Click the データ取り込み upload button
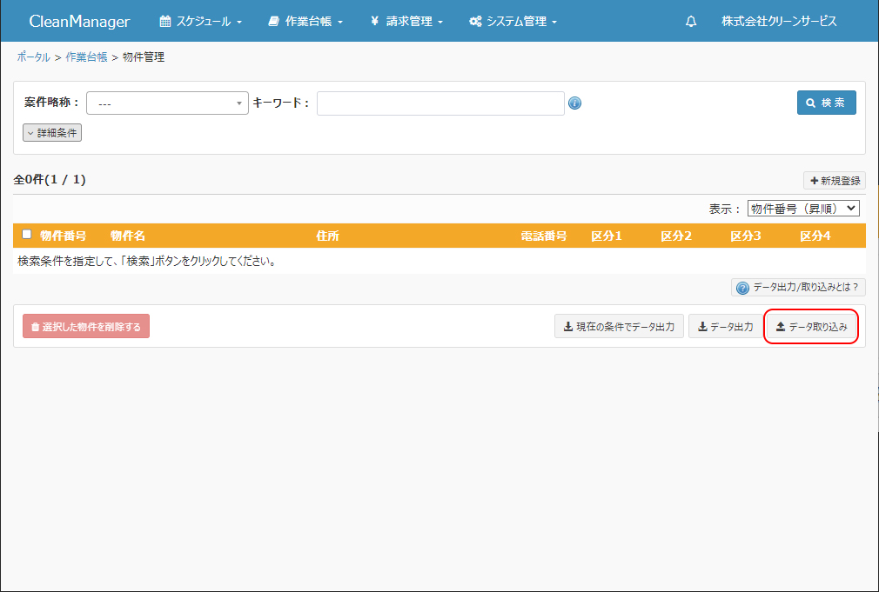This screenshot has width=879, height=592. tap(811, 327)
